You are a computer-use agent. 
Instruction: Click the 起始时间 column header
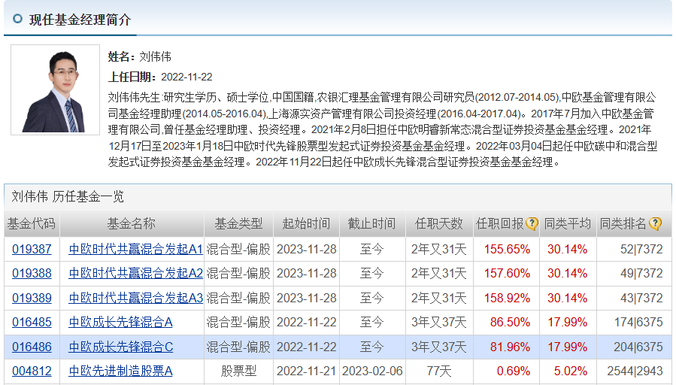[306, 224]
